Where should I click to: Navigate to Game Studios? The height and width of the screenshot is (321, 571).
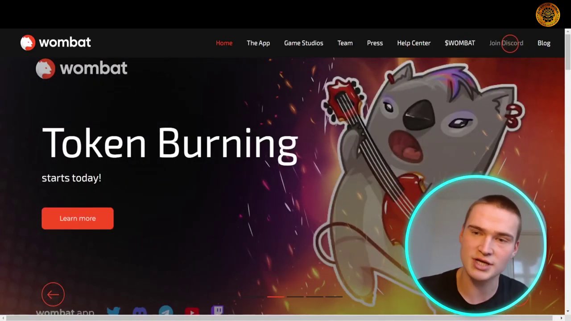point(303,43)
